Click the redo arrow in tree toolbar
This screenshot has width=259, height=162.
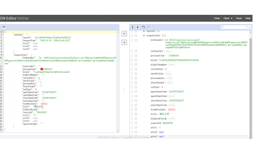pyautogui.click(x=148, y=27)
